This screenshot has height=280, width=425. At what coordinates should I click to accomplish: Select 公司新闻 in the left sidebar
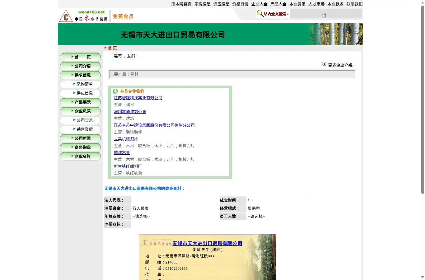[x=83, y=138]
